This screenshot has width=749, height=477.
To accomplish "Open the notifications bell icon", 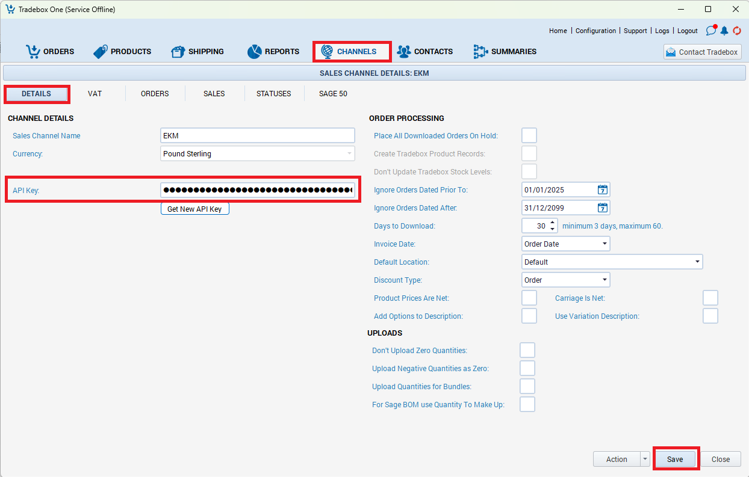I will [x=724, y=31].
